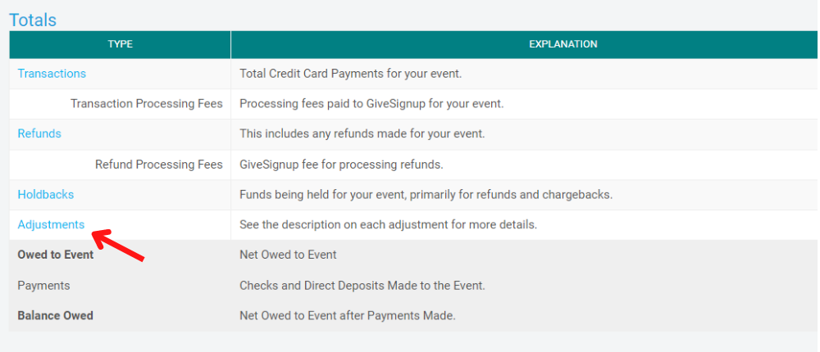The image size is (820, 352).
Task: Click the EXPLANATION column header
Action: click(x=563, y=44)
